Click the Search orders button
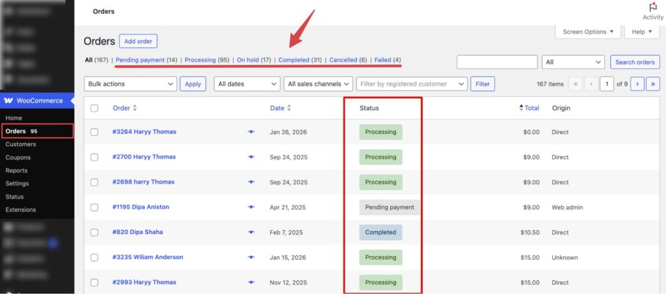 635,62
